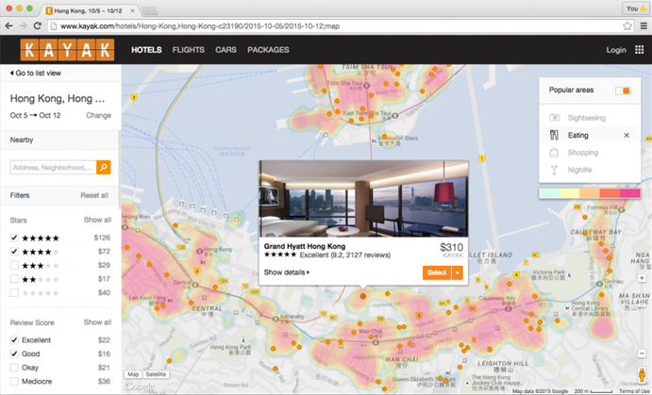Click the pink heatmap legend swatch
The width and height of the screenshot is (652, 395).
630,193
